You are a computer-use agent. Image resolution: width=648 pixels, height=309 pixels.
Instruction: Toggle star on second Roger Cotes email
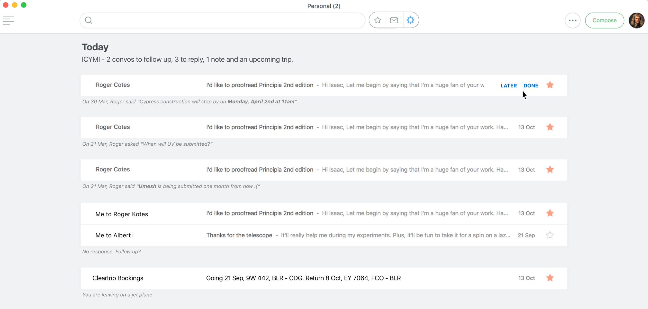[x=550, y=127]
